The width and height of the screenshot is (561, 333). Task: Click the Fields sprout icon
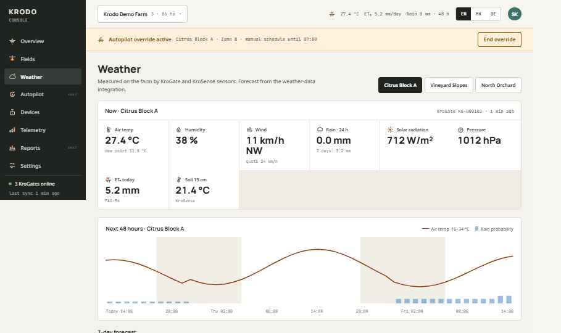click(12, 59)
